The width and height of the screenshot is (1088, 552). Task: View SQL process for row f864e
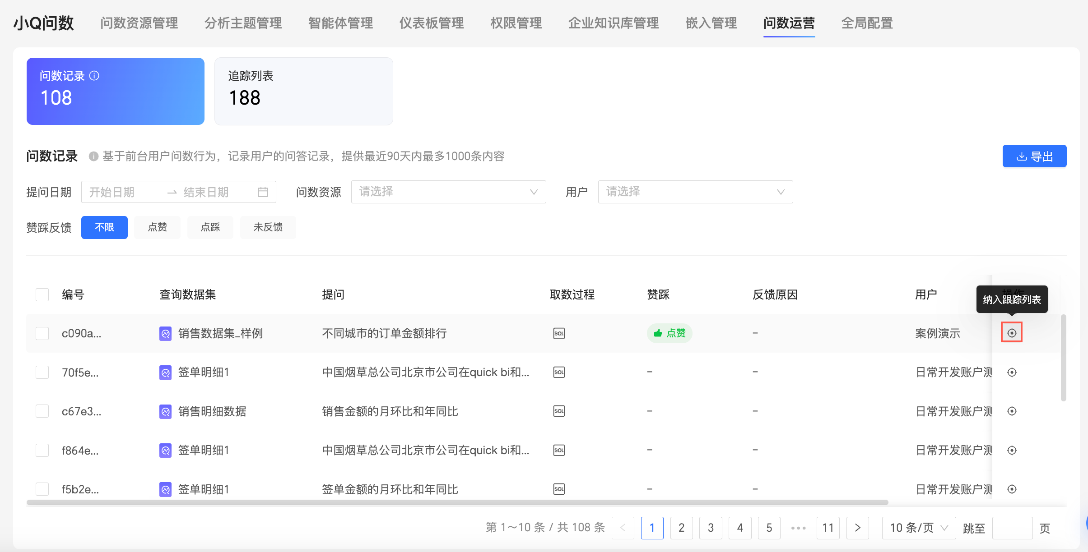(x=559, y=450)
